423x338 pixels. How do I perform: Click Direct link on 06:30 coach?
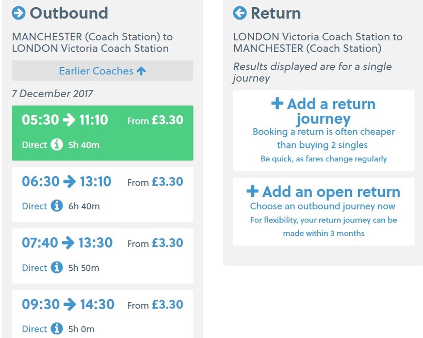35,206
